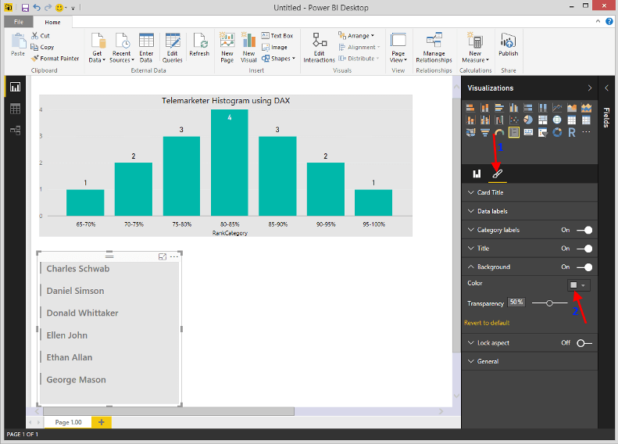Viewport: 618px width, 444px height.
Task: Switch to Data view in left sidebar
Action: [15, 109]
